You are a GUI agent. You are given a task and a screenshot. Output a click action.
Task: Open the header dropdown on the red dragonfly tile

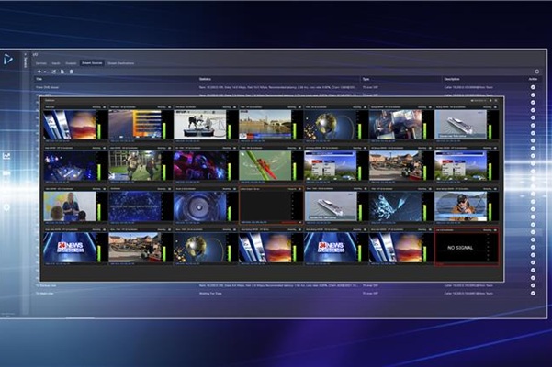coord(292,148)
